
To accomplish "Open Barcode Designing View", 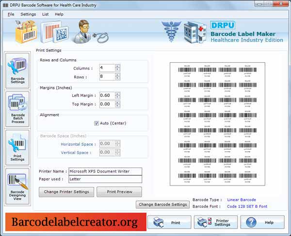I will (17, 186).
